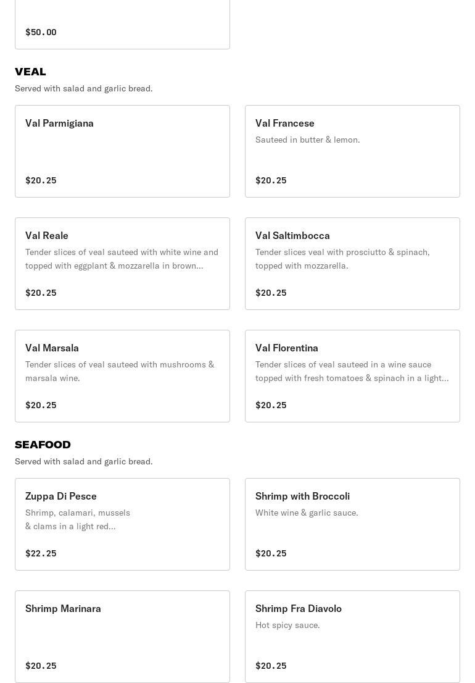Expand truncated Zuppa Di Pesce description
The image size is (475, 683).
78,520
